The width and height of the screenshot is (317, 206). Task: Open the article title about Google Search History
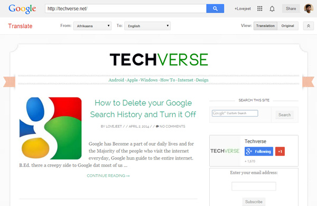pos(143,109)
